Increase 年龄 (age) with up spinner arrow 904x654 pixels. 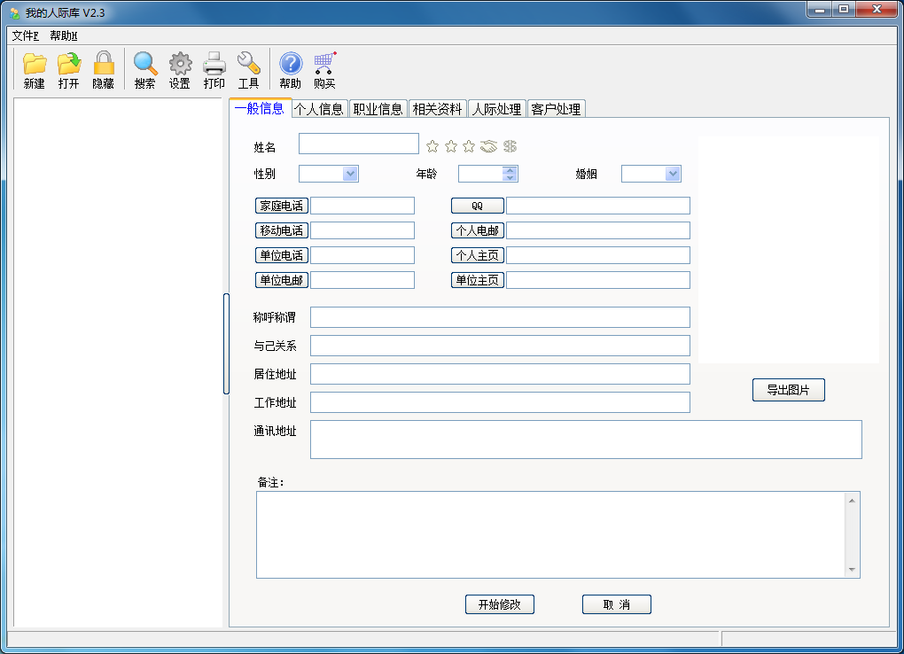point(509,170)
